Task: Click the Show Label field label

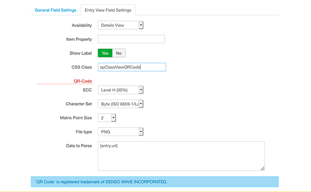Action: coord(81,53)
